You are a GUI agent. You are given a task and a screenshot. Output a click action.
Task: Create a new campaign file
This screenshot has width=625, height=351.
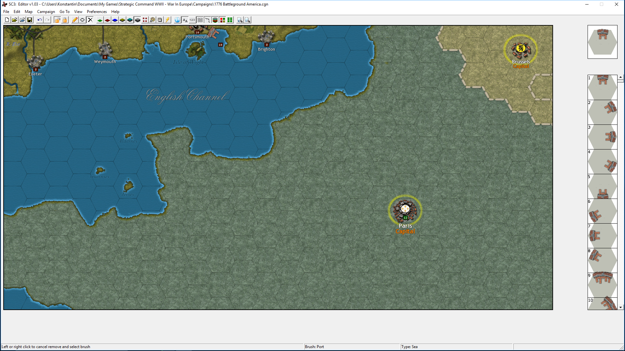[7, 20]
